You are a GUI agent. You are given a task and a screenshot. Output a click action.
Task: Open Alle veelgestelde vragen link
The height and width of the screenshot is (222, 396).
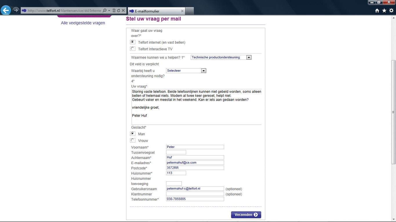(83, 23)
